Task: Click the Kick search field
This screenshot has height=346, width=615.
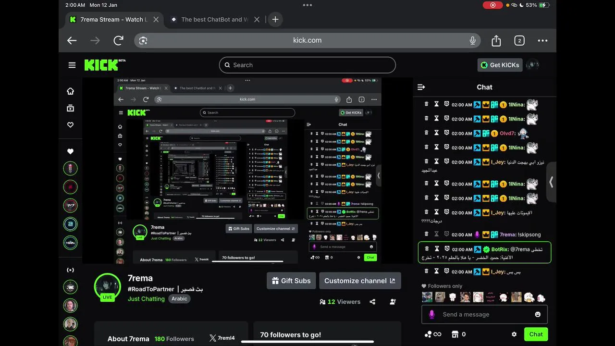Action: [307, 65]
